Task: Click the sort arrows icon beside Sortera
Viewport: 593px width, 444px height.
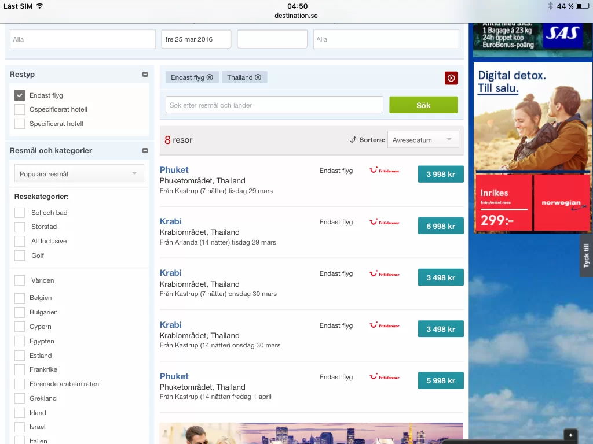Action: click(353, 140)
